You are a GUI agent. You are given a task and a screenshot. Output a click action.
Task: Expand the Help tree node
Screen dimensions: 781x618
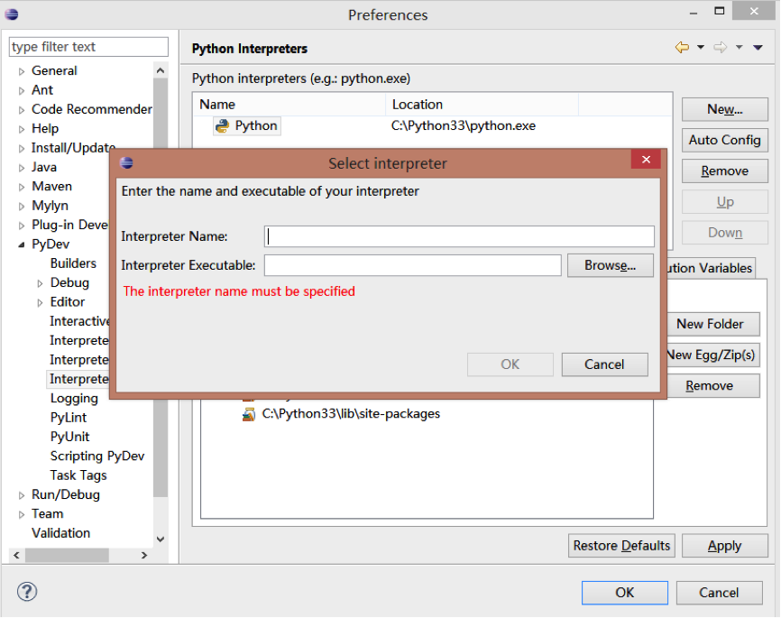click(x=22, y=129)
